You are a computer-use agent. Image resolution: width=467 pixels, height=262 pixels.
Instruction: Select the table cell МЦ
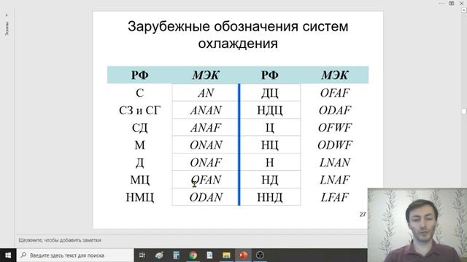[139, 180]
